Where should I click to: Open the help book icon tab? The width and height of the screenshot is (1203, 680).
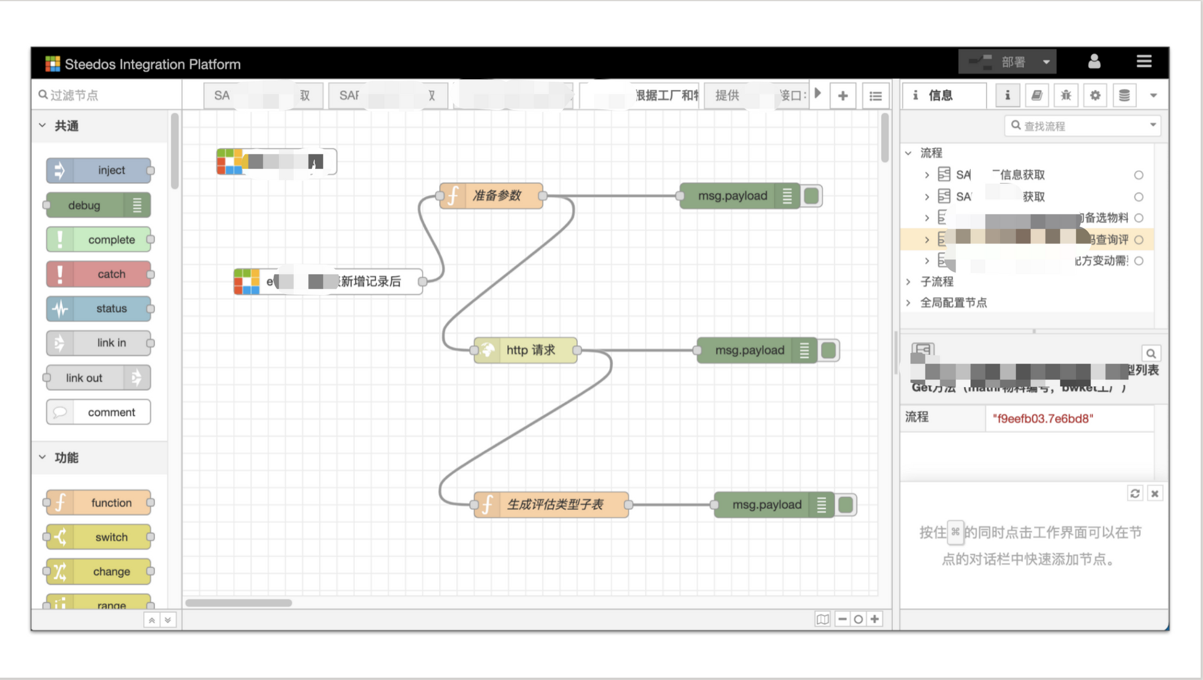click(x=1036, y=95)
